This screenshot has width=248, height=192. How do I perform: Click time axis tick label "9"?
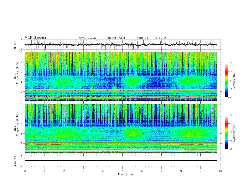click(x=200, y=171)
